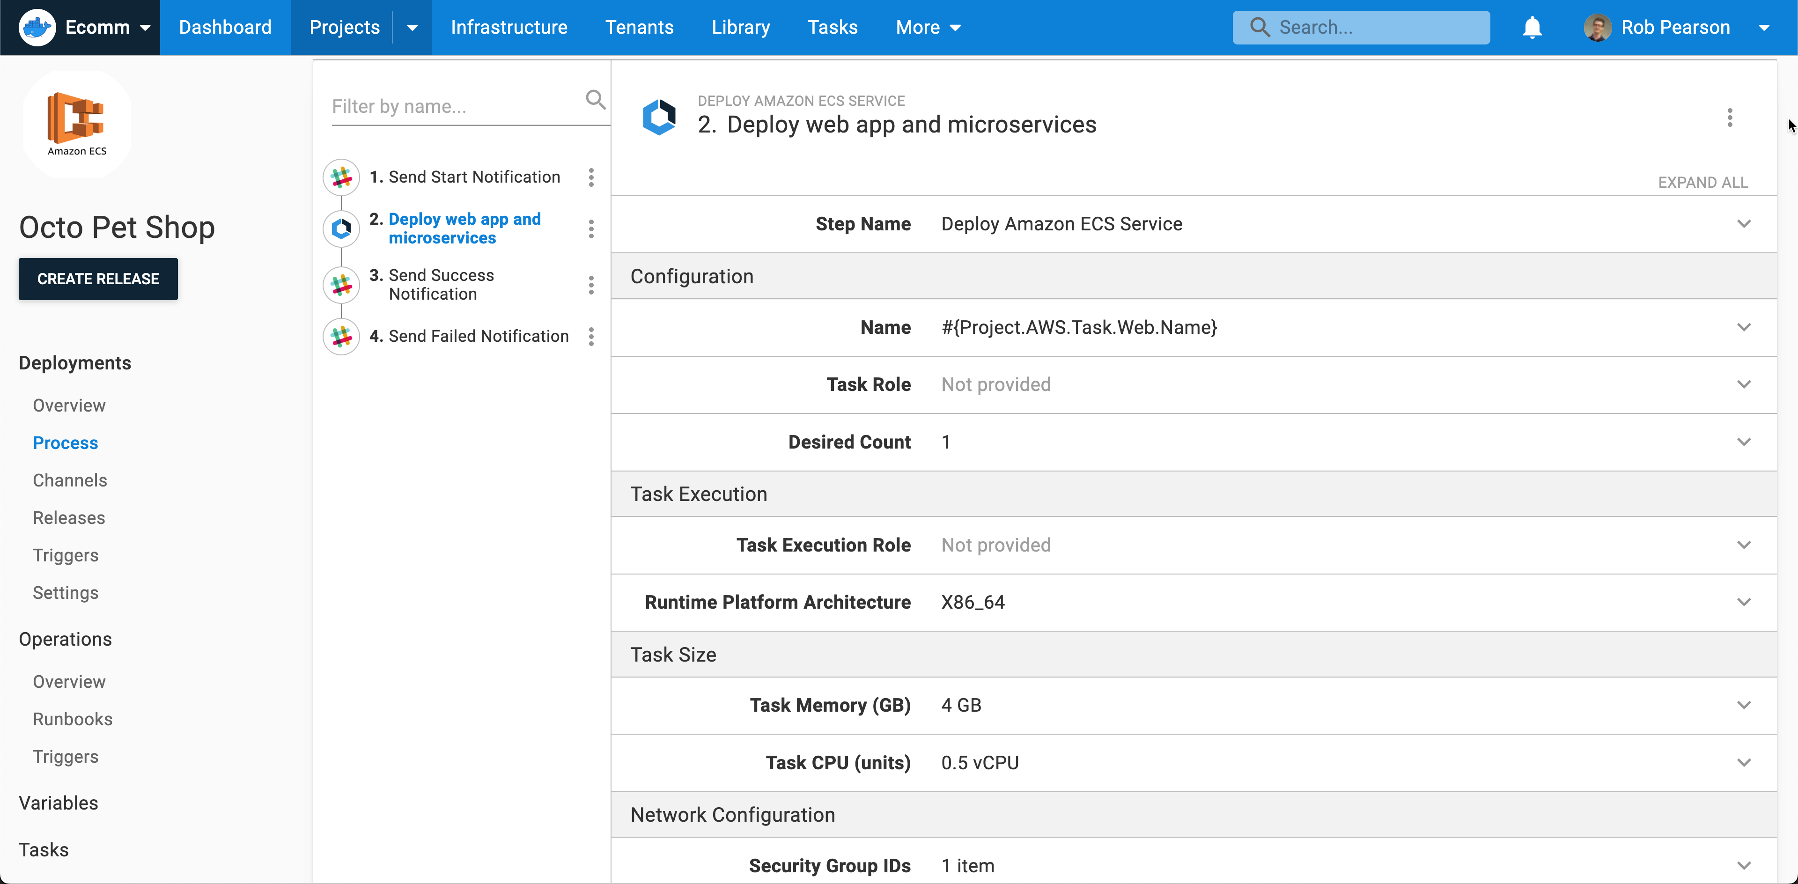Click the search magnifier in filter field
Viewport: 1798px width, 884px height.
595,99
